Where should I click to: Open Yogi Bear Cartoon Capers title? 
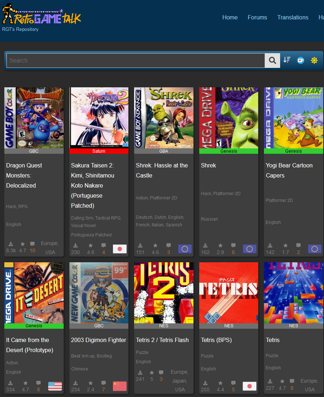point(289,170)
